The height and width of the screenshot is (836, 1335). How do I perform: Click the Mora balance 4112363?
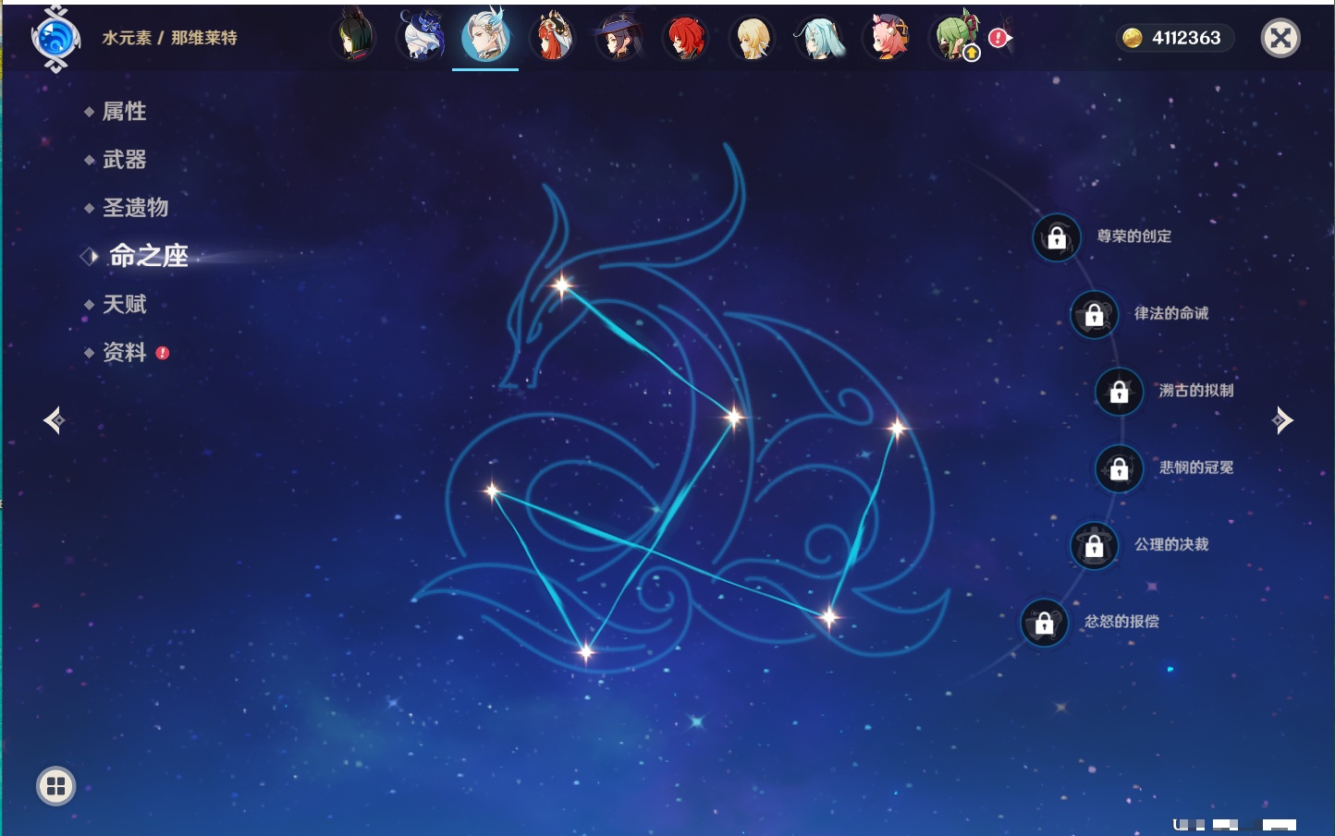tap(1186, 38)
